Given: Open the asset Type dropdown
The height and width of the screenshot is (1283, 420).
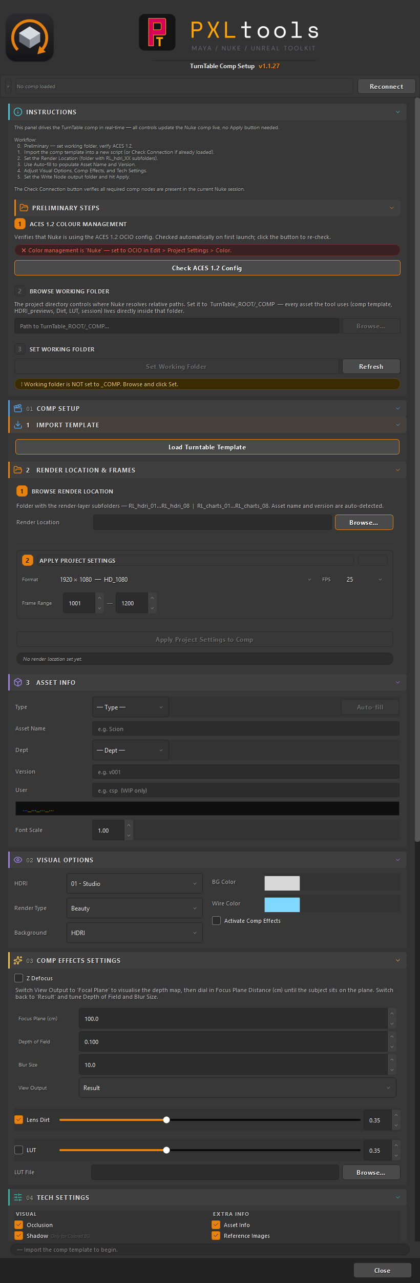Looking at the screenshot, I should pyautogui.click(x=131, y=707).
